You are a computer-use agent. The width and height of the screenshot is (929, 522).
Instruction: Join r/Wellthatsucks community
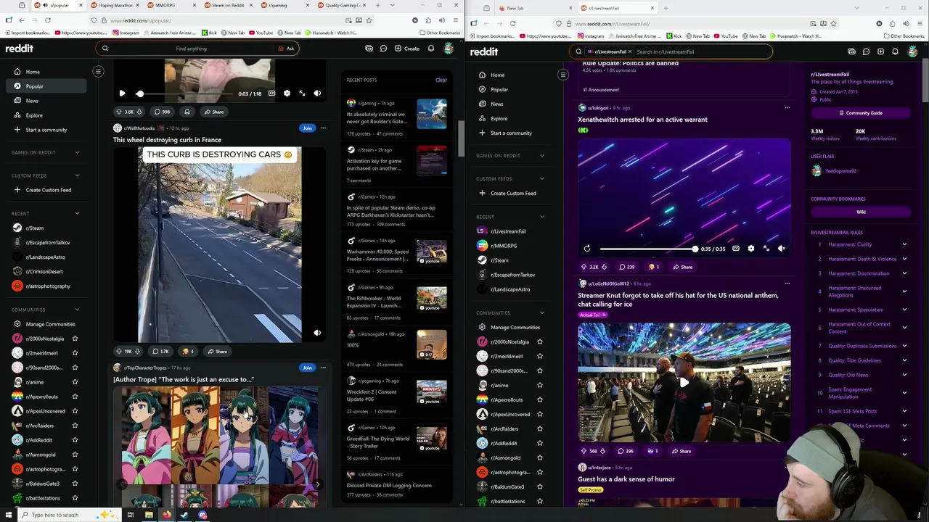307,128
